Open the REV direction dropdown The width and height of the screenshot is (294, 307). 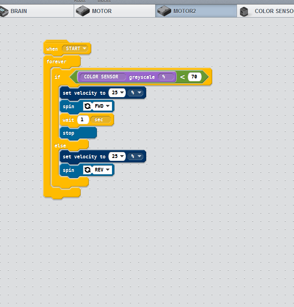point(102,170)
